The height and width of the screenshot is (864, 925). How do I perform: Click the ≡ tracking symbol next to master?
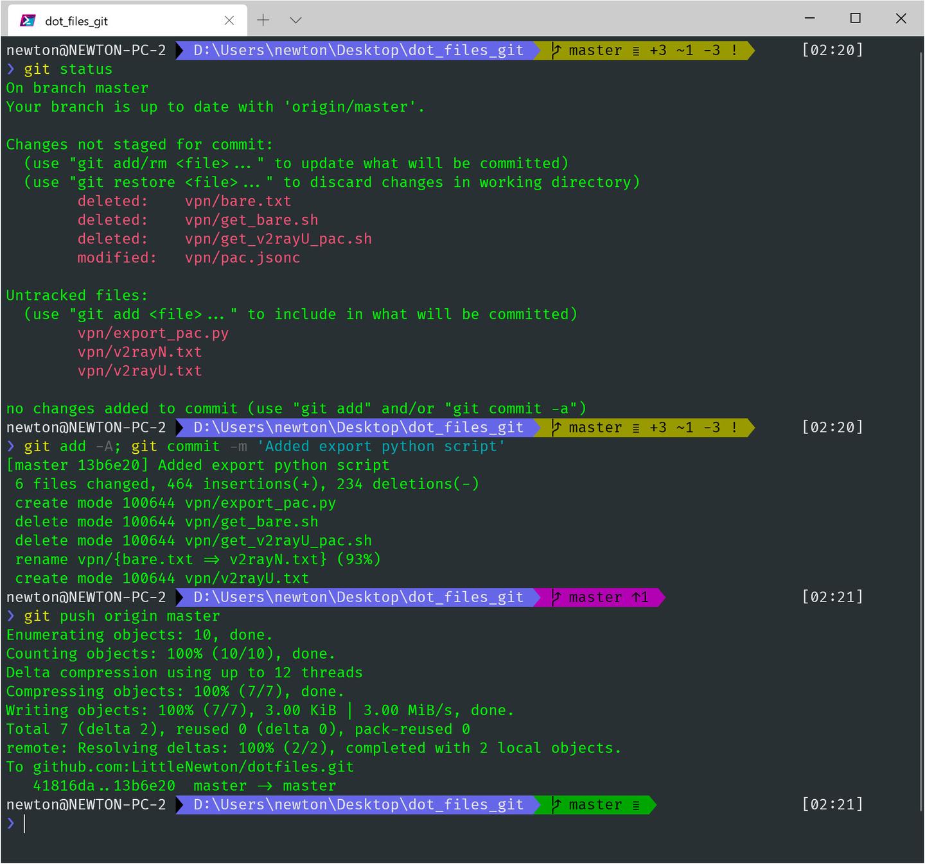635,50
